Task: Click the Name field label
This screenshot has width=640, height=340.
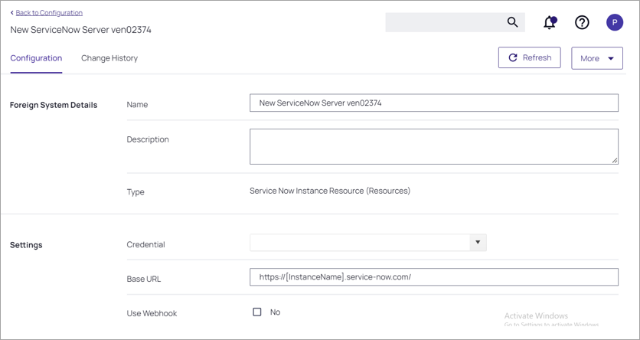Action: [137, 104]
